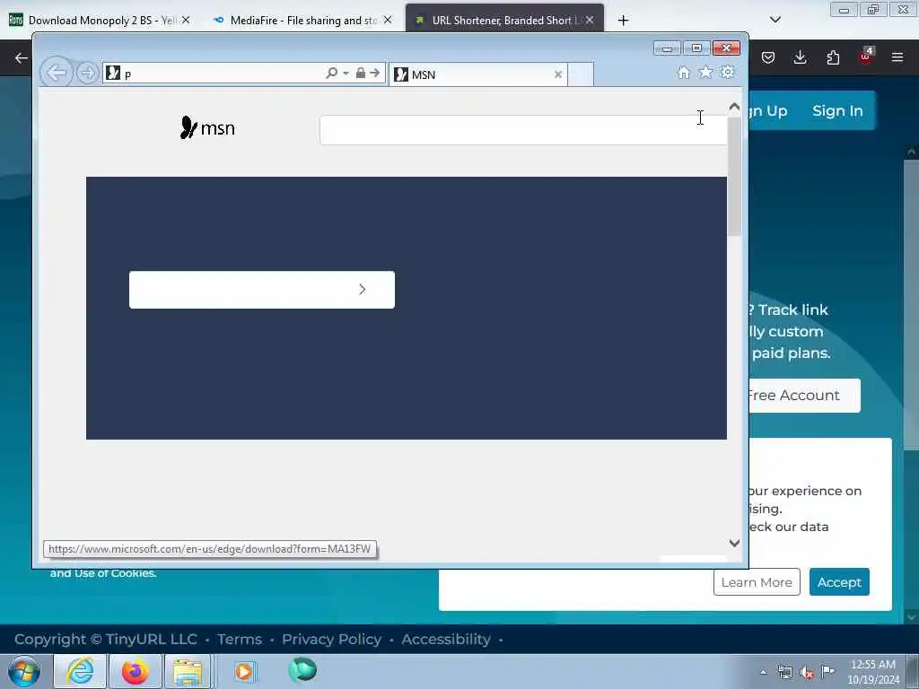Open Firefox extensions puzzle icon
This screenshot has height=689, width=919.
coord(833,57)
